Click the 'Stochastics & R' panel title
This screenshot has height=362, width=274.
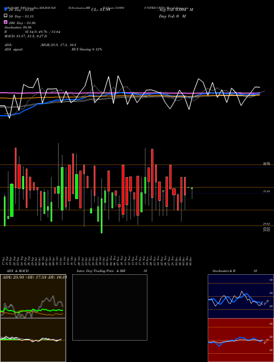(x=224, y=271)
